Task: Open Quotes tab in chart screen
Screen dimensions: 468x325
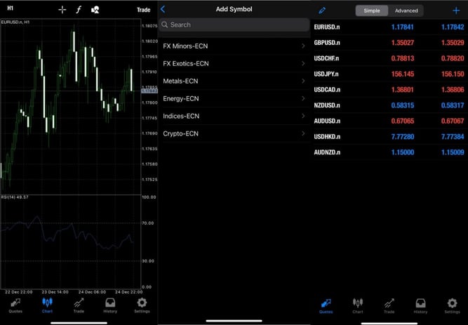Action: click(x=15, y=305)
